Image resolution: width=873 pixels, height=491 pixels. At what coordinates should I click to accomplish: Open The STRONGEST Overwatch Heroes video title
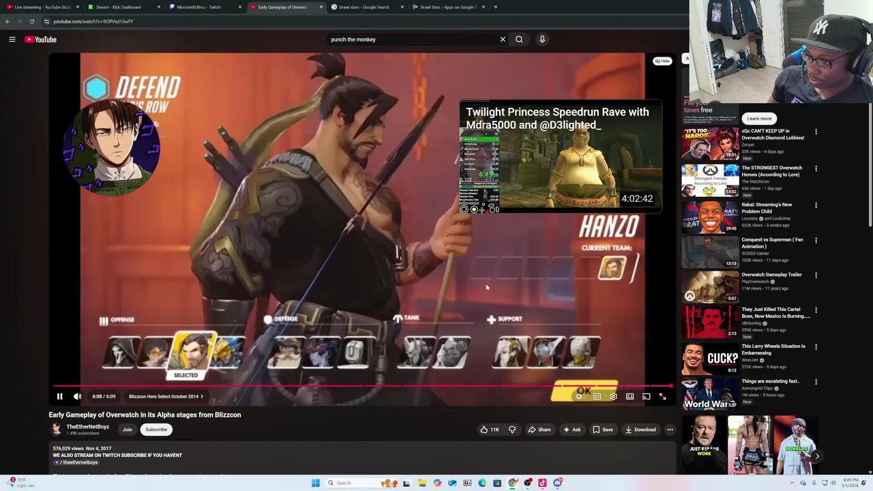point(771,171)
